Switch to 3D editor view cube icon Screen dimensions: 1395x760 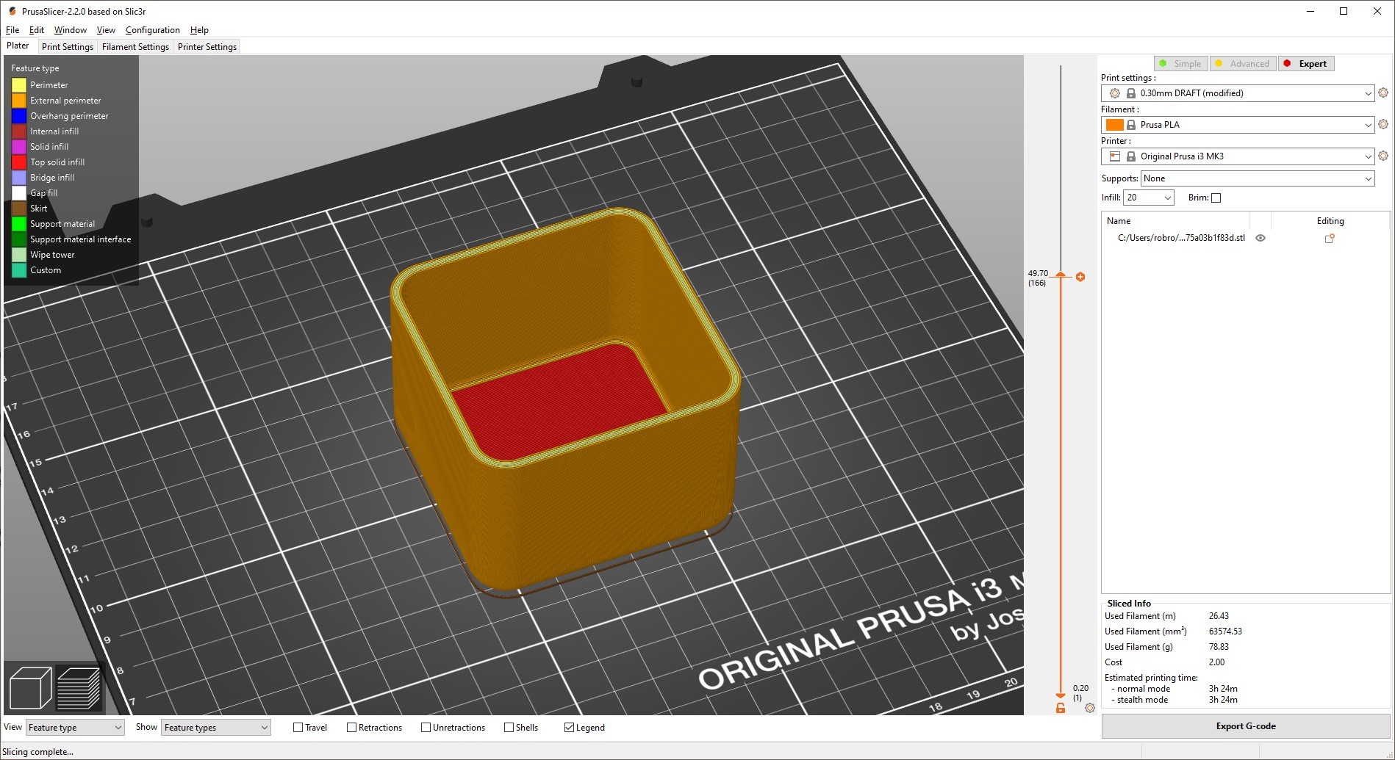(31, 688)
